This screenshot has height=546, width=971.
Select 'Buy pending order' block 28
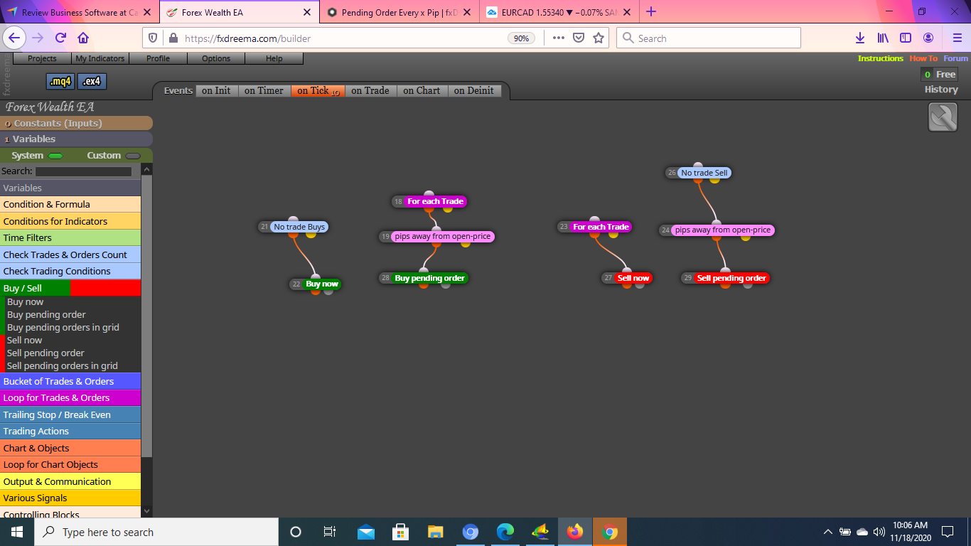(x=429, y=278)
